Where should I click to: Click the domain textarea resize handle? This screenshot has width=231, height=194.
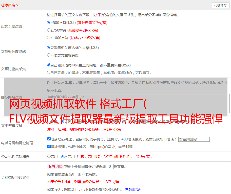[x=228, y=112]
